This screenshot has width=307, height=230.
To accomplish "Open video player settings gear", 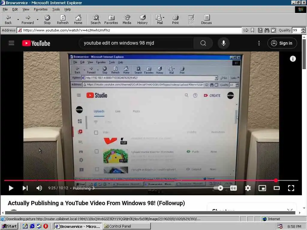I will [x=248, y=188].
